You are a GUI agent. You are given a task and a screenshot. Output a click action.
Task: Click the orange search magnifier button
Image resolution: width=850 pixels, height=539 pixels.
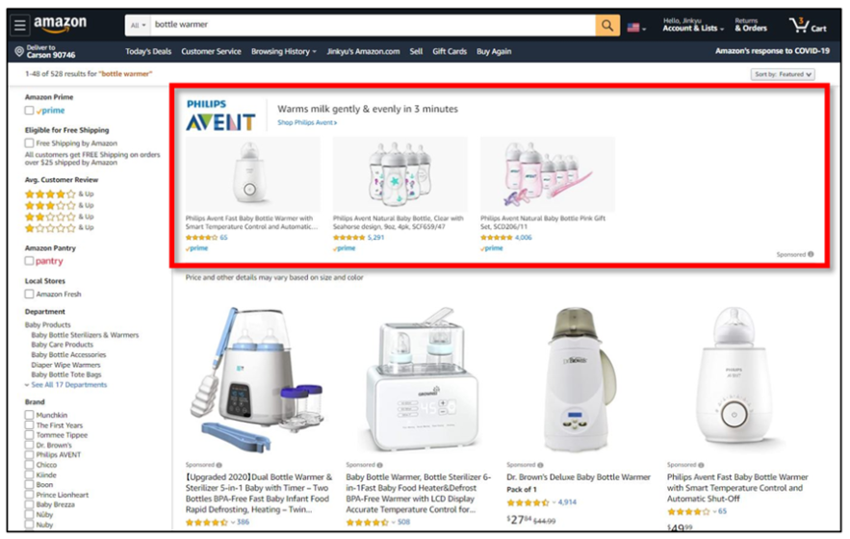click(607, 25)
